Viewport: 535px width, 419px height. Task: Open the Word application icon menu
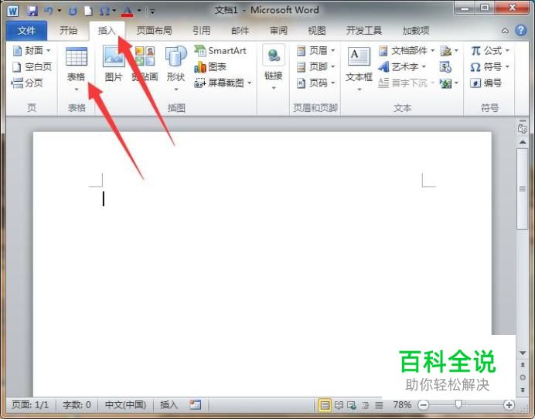tap(12, 12)
